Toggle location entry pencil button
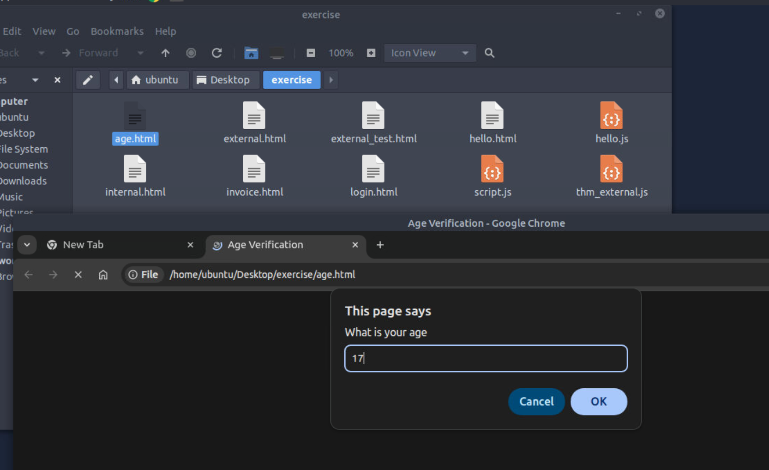This screenshot has height=470, width=769. 88,80
